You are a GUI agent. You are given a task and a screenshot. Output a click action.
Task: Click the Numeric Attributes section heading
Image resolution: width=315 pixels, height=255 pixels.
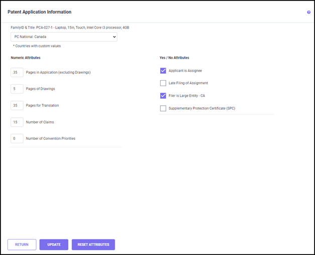(x=25, y=58)
